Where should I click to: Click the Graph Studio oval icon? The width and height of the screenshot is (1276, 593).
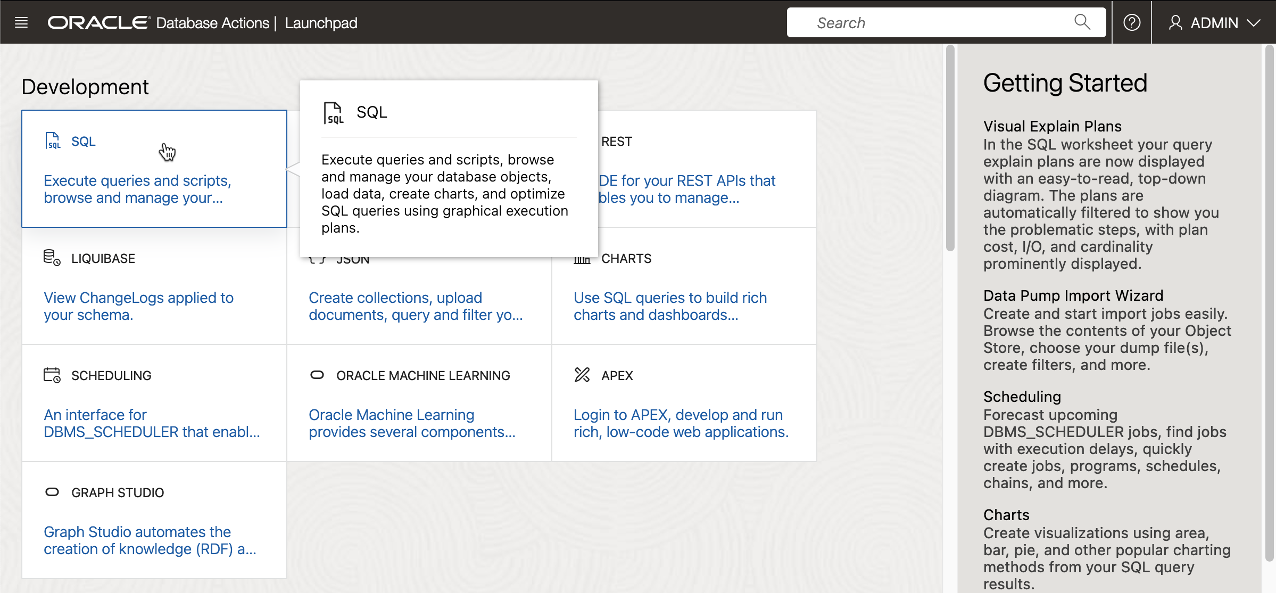tap(52, 492)
